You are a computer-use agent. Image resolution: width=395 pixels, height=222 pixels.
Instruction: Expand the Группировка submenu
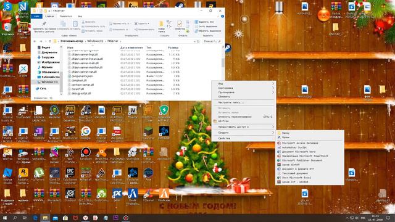243,92
